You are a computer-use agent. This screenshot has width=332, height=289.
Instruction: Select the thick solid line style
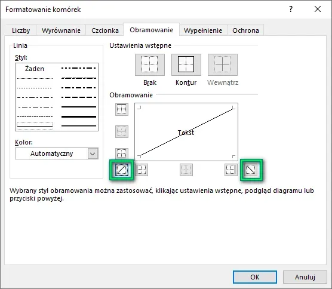tap(79, 116)
